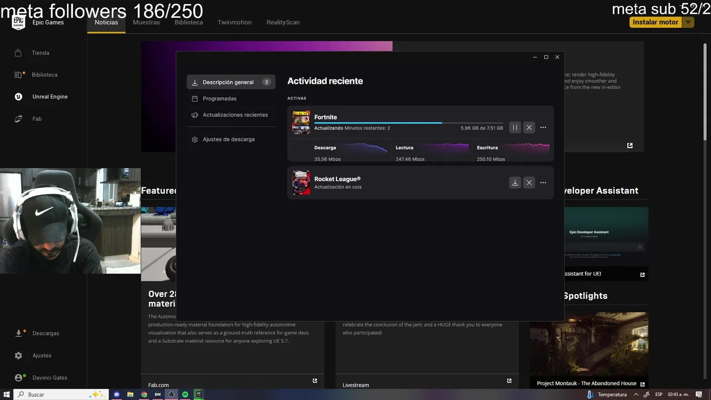
Task: Open the Assistant for UE external link
Action: 643,274
